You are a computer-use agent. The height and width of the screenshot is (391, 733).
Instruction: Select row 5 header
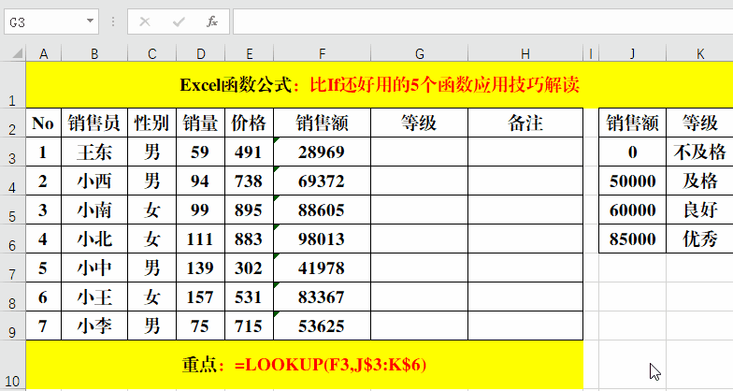13,210
